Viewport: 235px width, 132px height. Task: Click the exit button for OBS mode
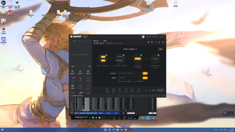coord(160,49)
